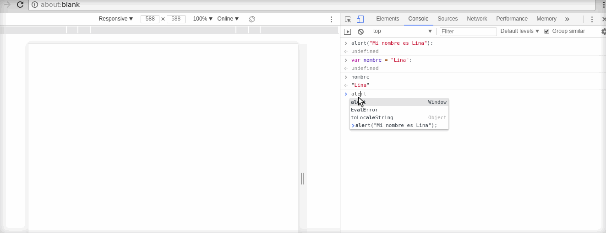Activate the inspect element picker icon
The height and width of the screenshot is (233, 606).
(348, 19)
